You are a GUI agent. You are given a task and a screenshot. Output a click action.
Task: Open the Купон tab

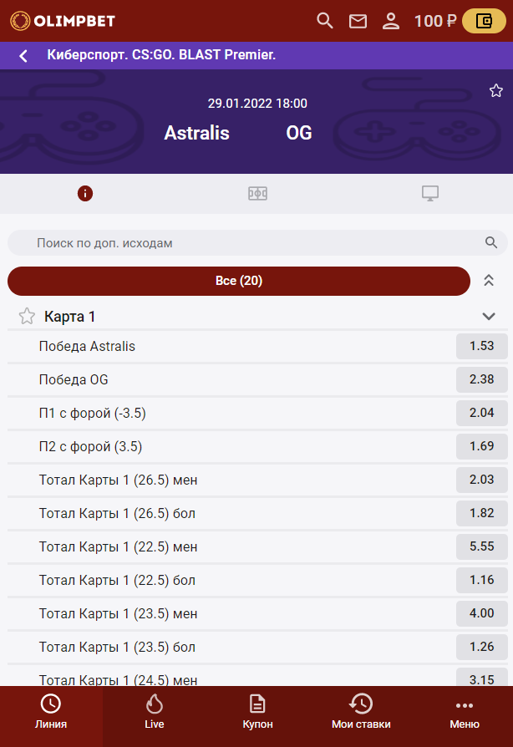257,711
